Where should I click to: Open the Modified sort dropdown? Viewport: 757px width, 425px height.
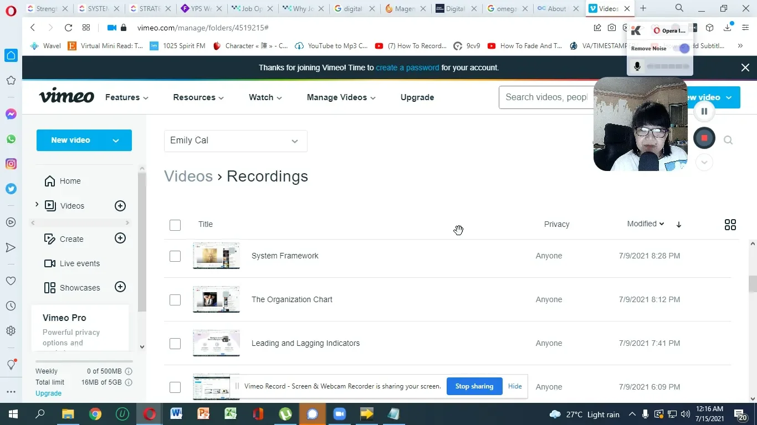(646, 224)
